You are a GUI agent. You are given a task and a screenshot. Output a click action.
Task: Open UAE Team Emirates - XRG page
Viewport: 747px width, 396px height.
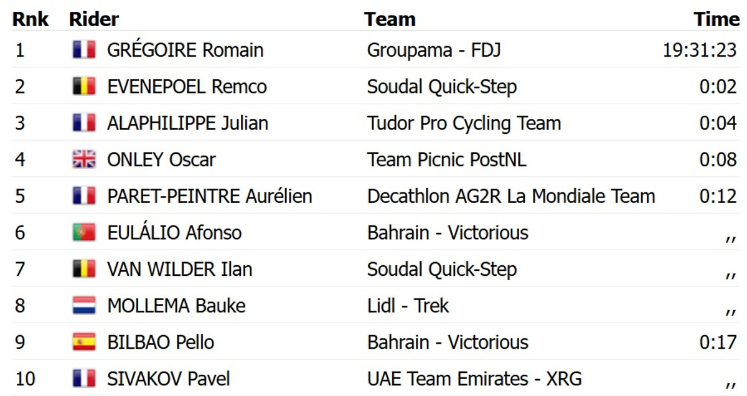coord(474,379)
